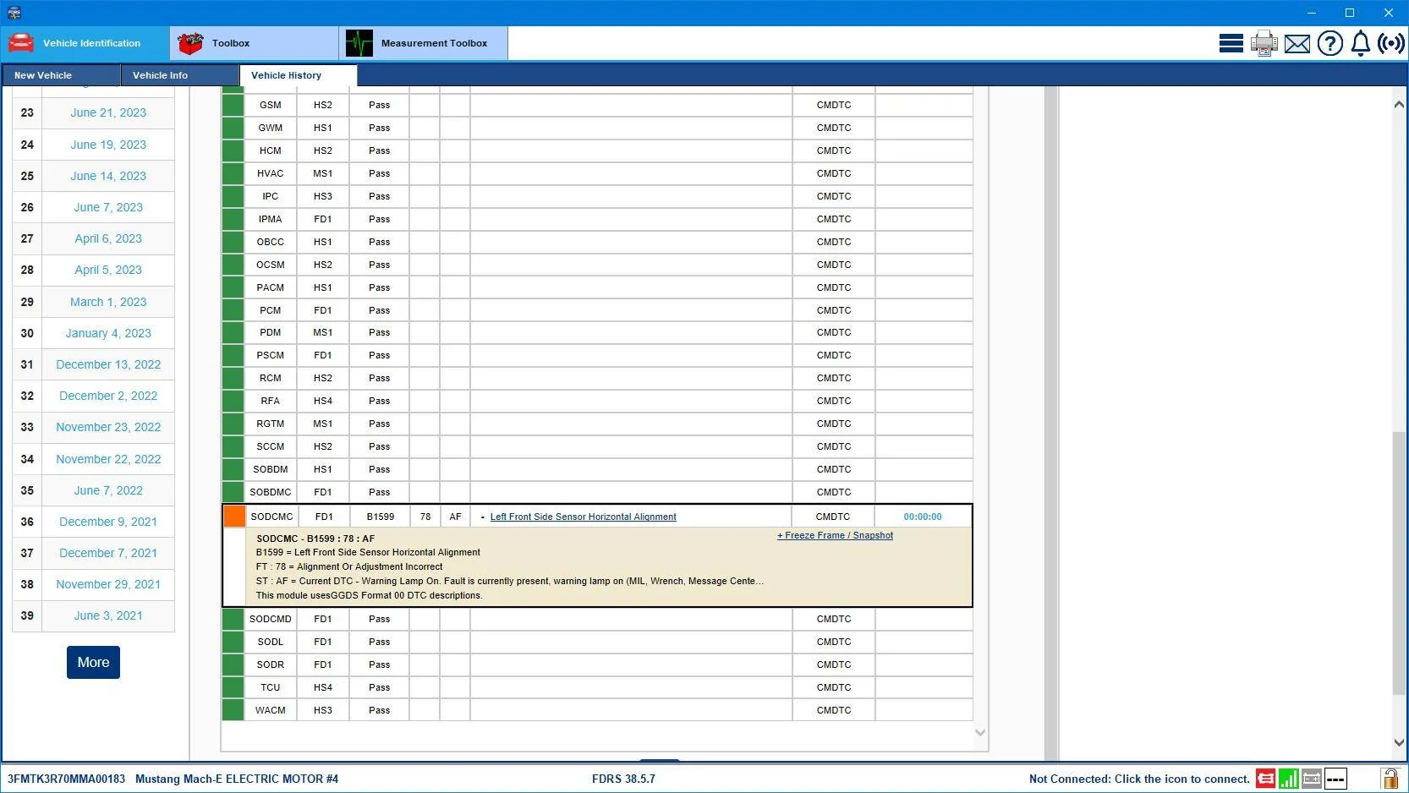The width and height of the screenshot is (1409, 793).
Task: Collapse the SODCMC DTC details minus sign
Action: coord(482,517)
